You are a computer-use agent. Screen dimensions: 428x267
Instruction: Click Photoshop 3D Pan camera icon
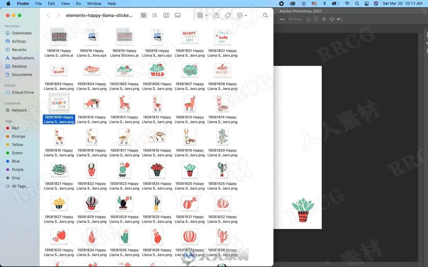coord(324,19)
